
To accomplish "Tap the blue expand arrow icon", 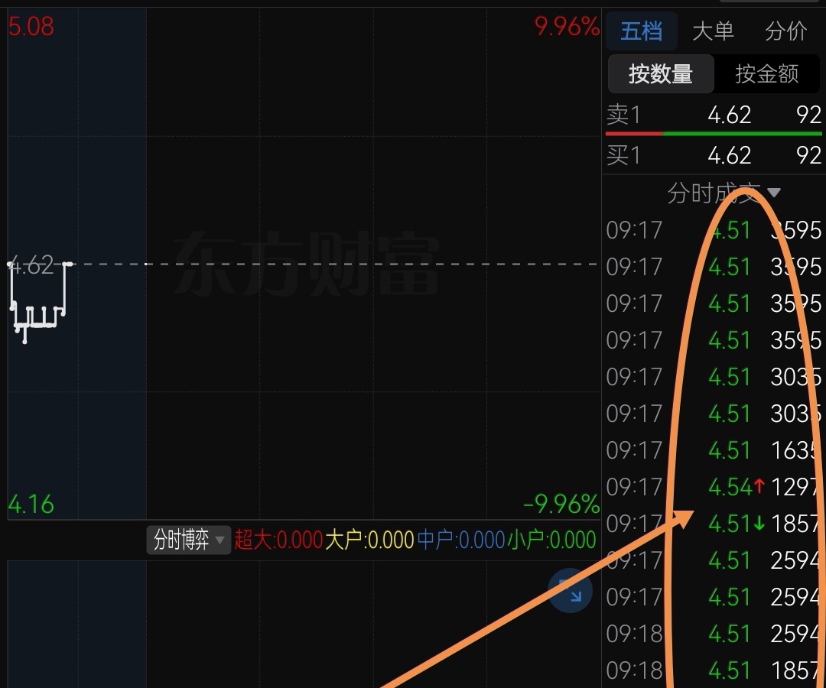I will click(x=570, y=591).
